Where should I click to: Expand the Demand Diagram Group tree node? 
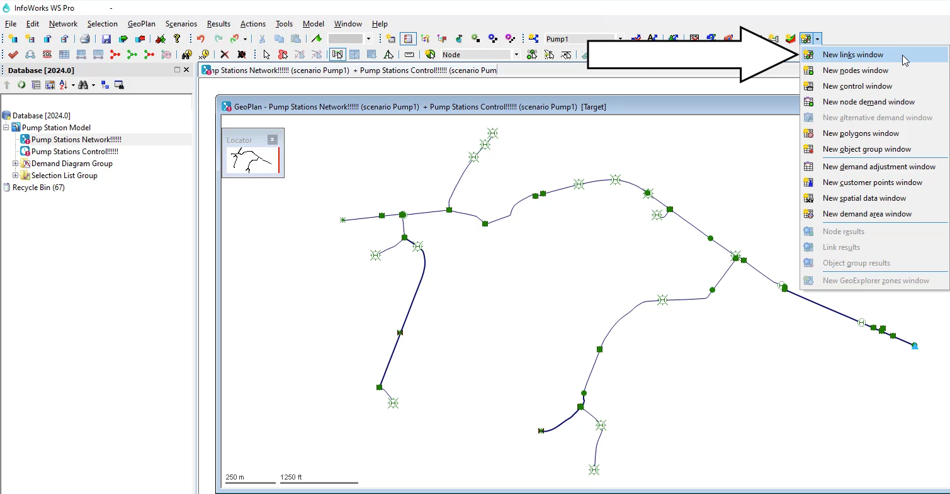pyautogui.click(x=16, y=164)
